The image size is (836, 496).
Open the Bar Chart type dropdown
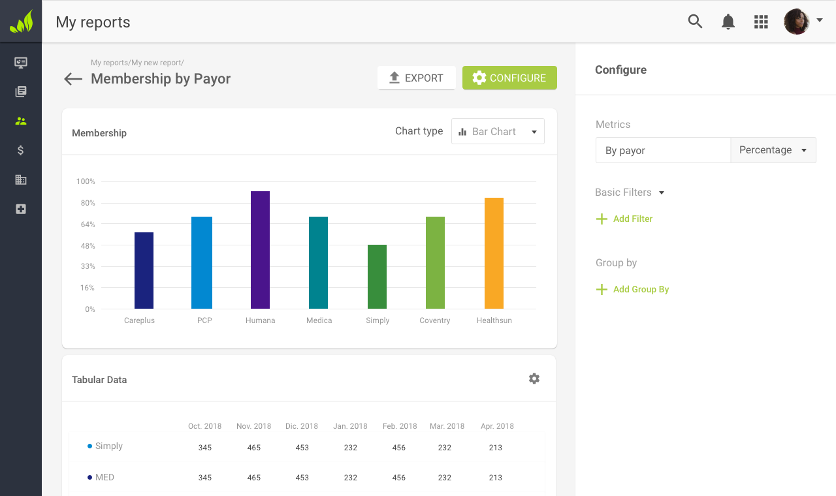click(498, 131)
